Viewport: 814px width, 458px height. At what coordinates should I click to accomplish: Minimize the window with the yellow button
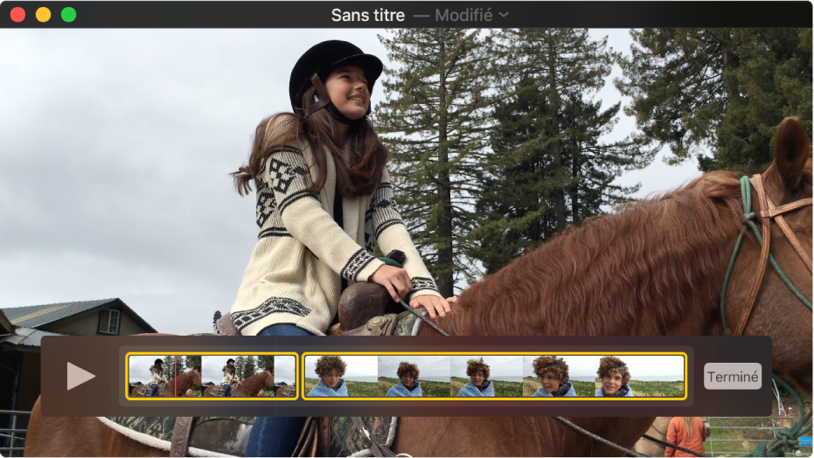pos(43,15)
